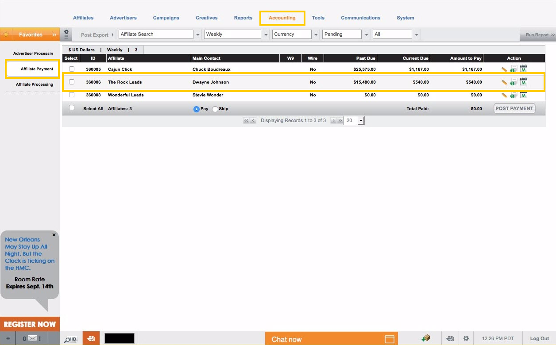The height and width of the screenshot is (345, 556).
Task: Click the gray network icon near settings gear
Action: (450, 339)
